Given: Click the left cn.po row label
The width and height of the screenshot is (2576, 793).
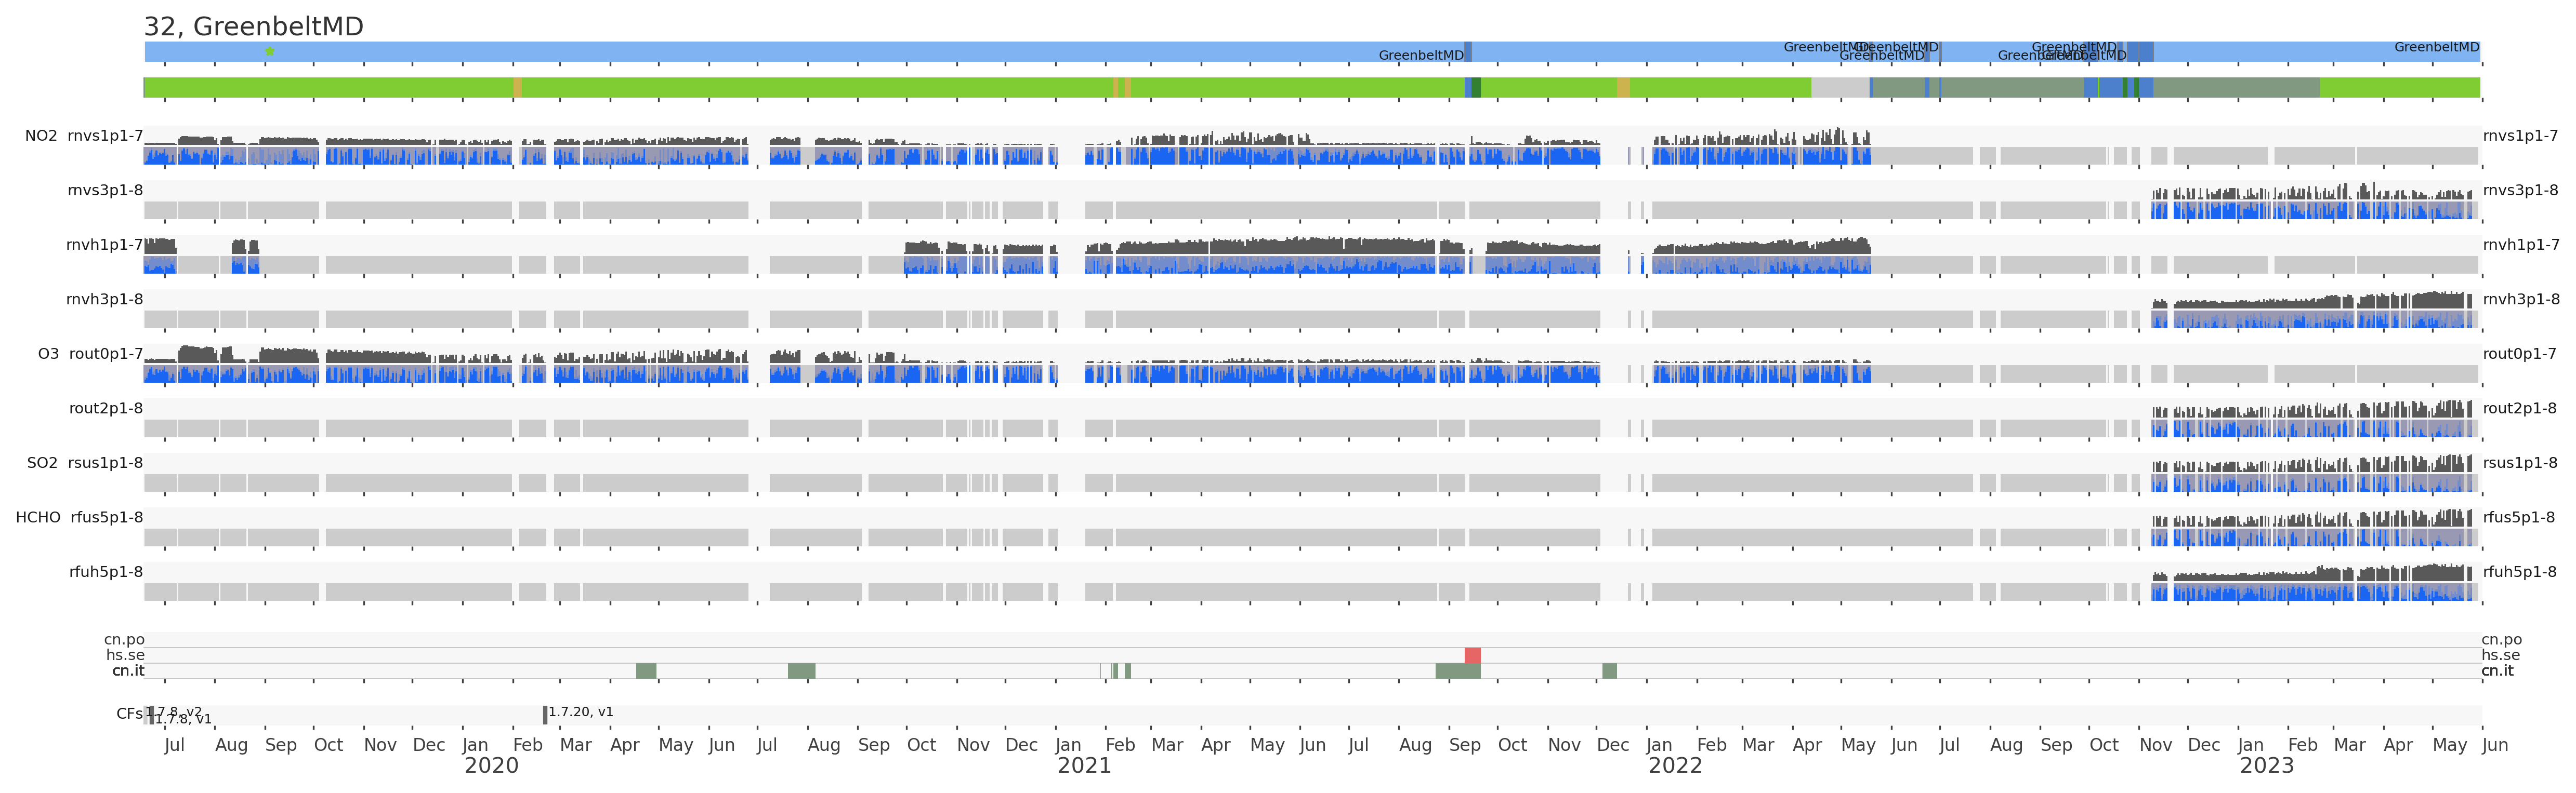Looking at the screenshot, I should 124,640.
